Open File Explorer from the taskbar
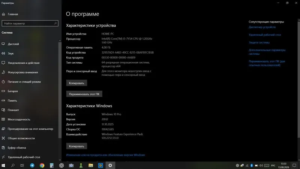The width and height of the screenshot is (300, 169). click(91, 165)
